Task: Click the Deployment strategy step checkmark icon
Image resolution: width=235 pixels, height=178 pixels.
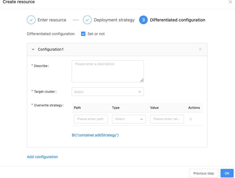Action: (x=87, y=20)
